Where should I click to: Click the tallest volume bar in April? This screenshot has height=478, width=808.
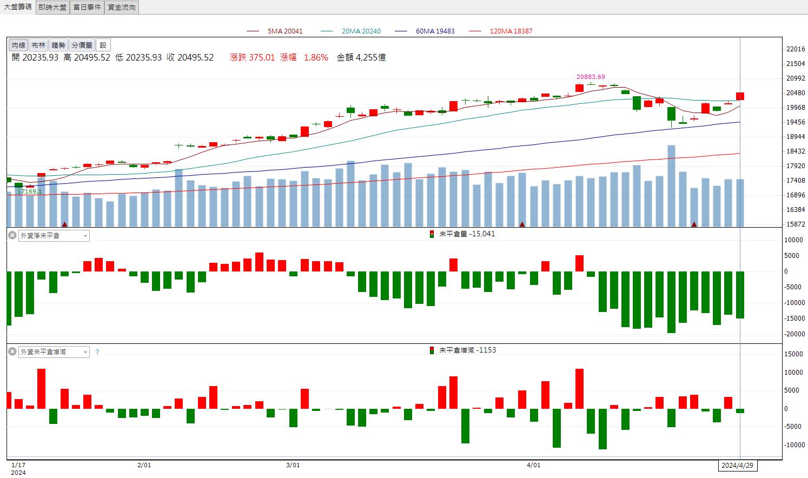(x=671, y=185)
